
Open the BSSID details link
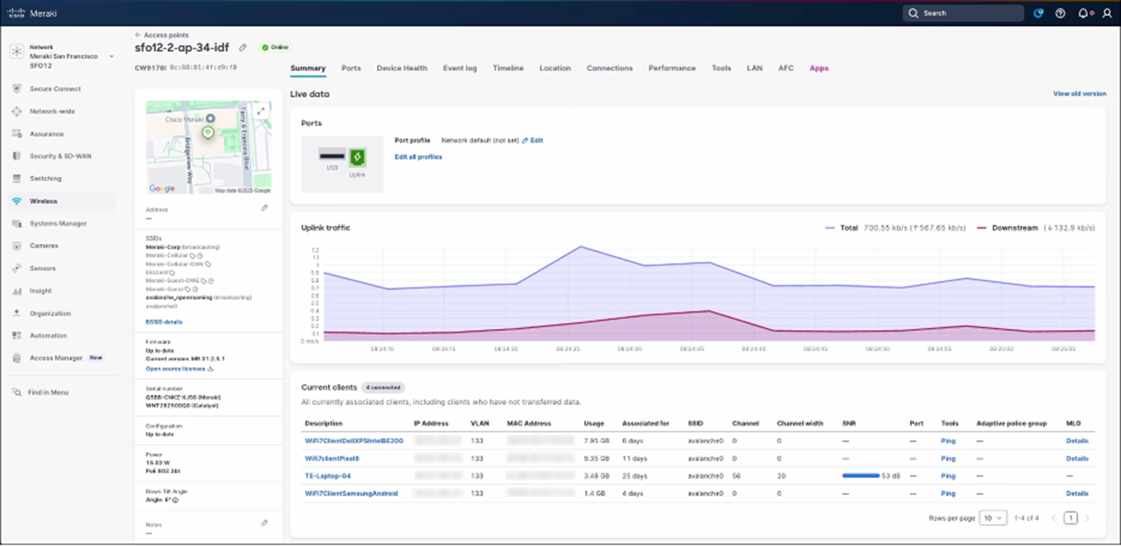click(164, 322)
